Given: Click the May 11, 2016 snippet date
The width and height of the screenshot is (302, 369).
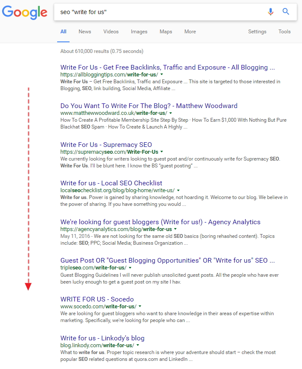Looking at the screenshot, I should point(75,236).
